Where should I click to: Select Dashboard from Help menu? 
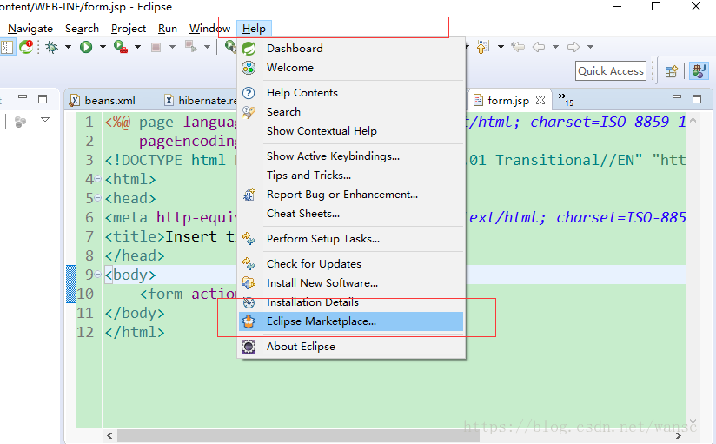351,49
